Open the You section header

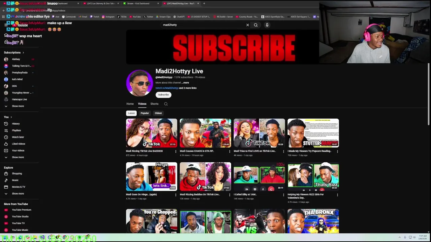[x=8, y=117]
